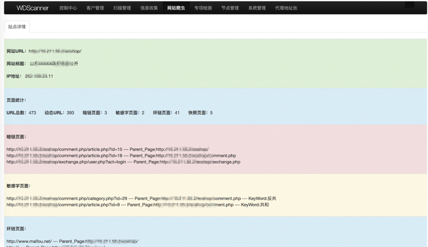Click the dark-link entry article.php?id=18

(x=121, y=156)
